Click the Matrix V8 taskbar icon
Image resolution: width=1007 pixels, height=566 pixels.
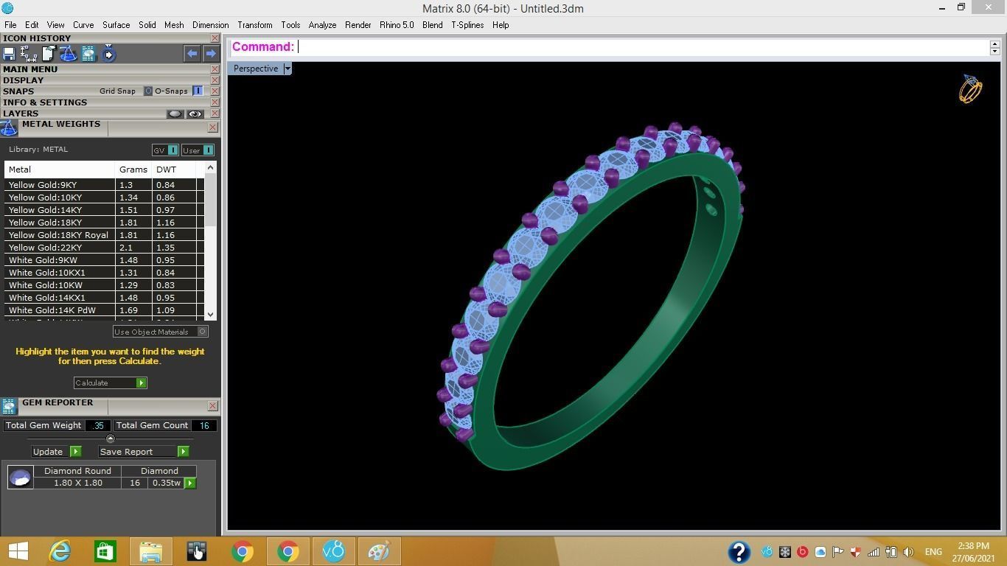point(334,551)
